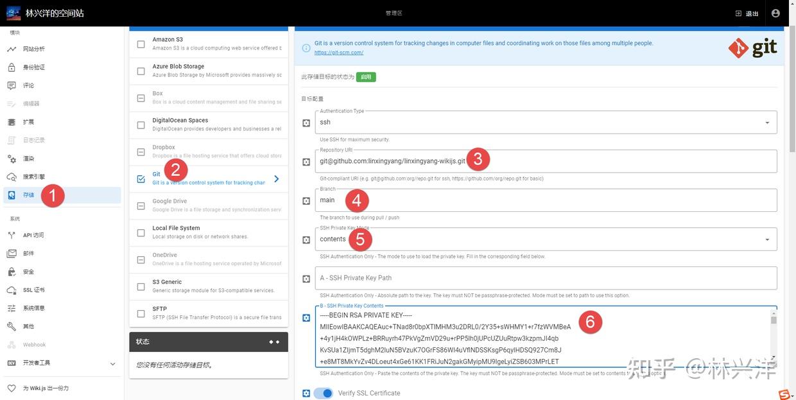Click settings icon beside SSH Private Key Contents
796x400 pixels.
[306, 318]
